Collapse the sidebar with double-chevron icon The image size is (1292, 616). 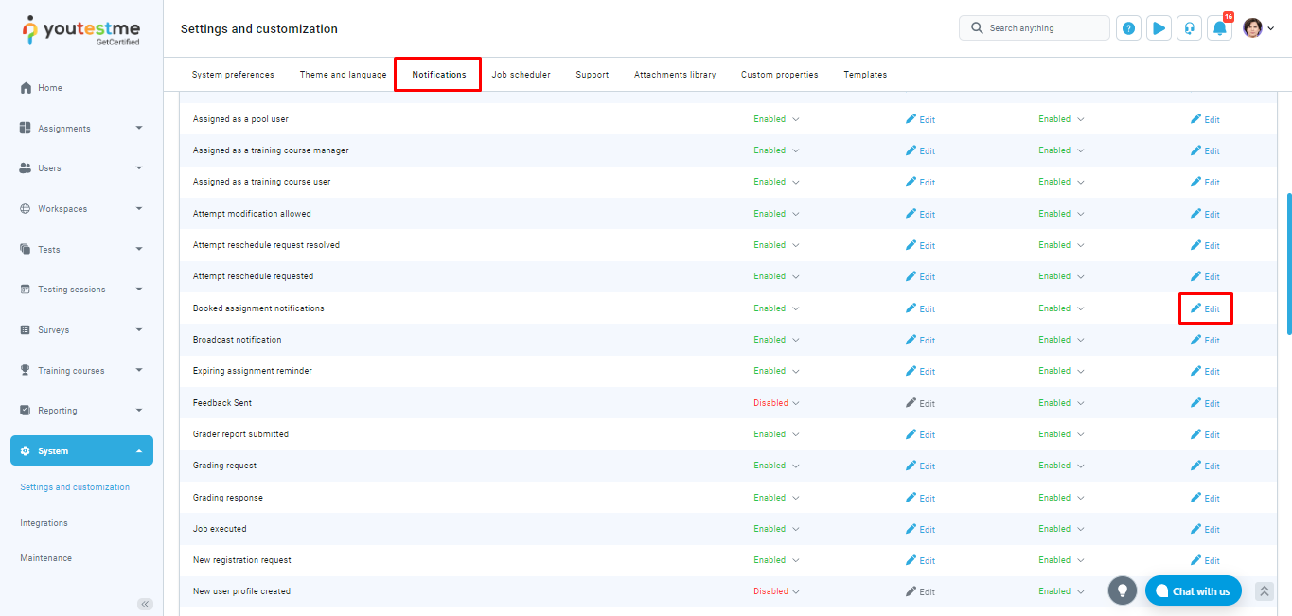(x=145, y=604)
